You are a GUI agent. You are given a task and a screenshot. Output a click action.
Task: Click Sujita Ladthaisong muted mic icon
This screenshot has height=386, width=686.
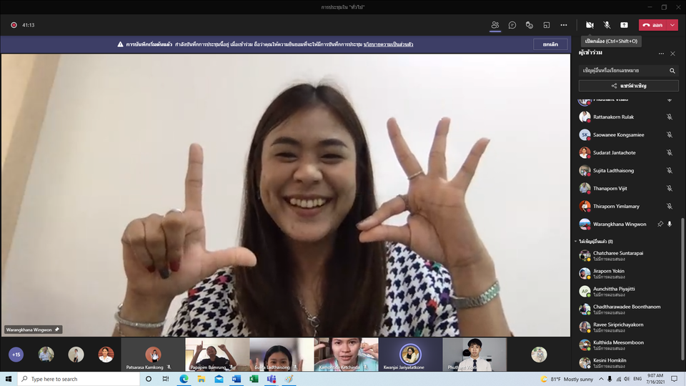coord(670,171)
